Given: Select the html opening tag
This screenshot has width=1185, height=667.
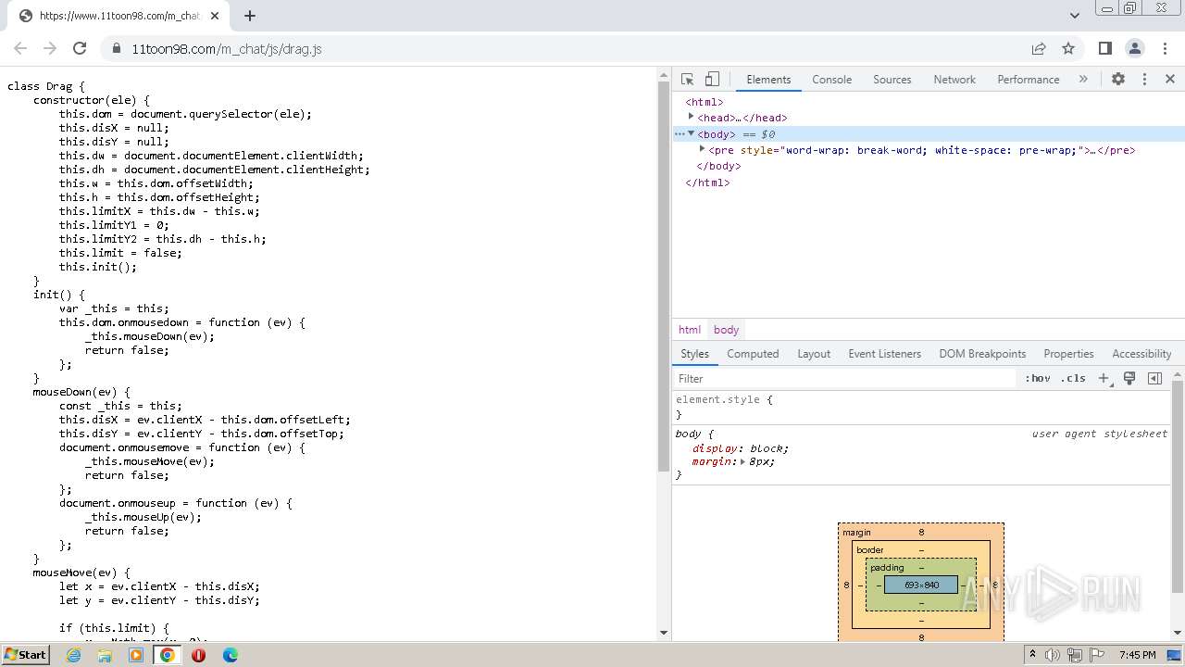Looking at the screenshot, I should point(705,102).
